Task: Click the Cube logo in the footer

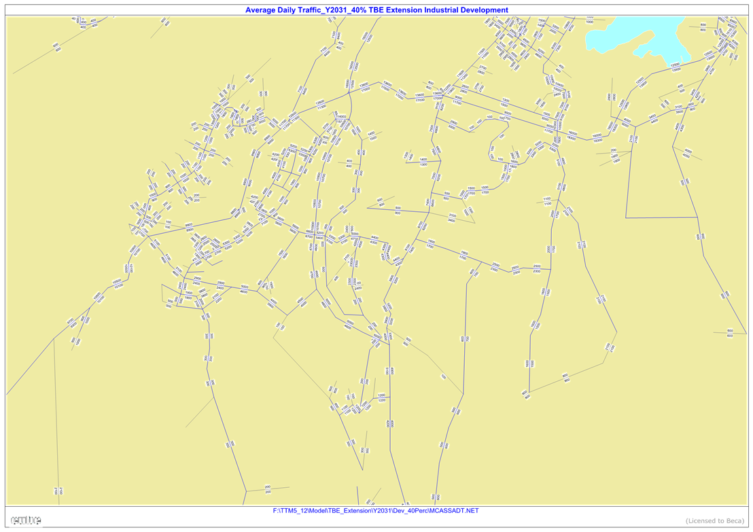Action: tap(27, 520)
